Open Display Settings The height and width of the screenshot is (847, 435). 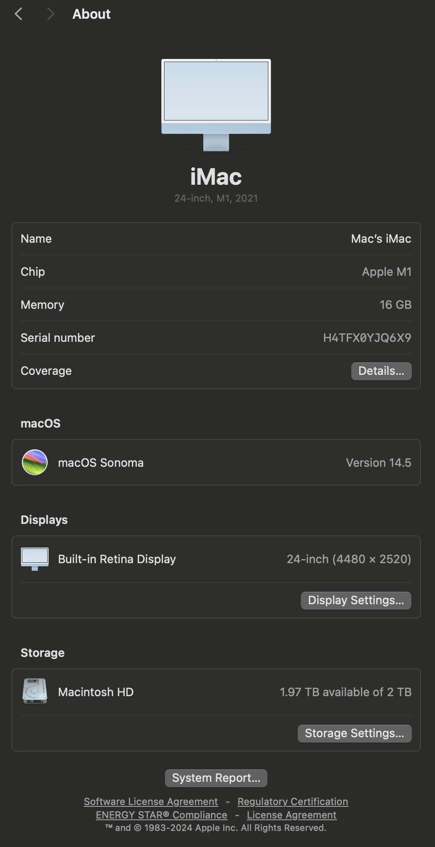pyautogui.click(x=356, y=600)
